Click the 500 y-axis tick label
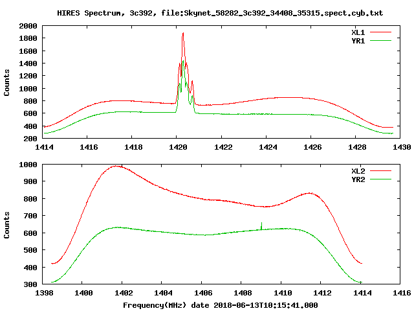The width and height of the screenshot is (414, 311). tap(30, 250)
